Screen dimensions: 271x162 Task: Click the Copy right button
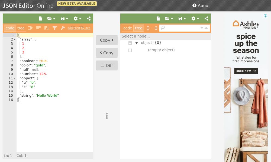[107, 40]
